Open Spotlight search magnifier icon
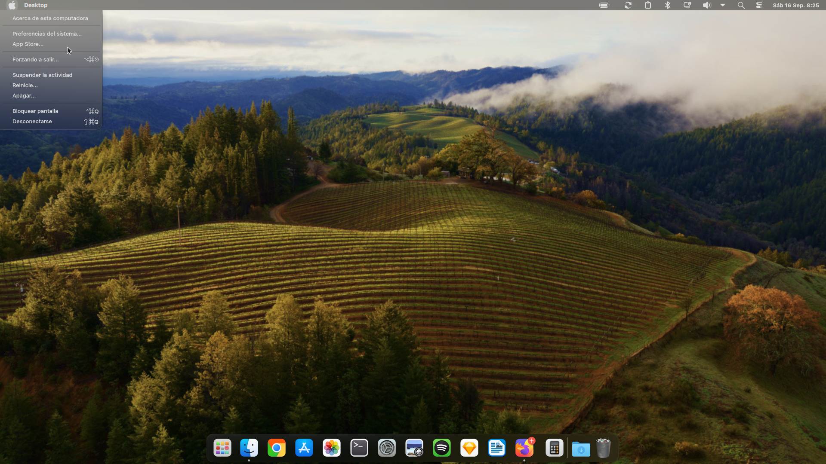 [x=741, y=5]
